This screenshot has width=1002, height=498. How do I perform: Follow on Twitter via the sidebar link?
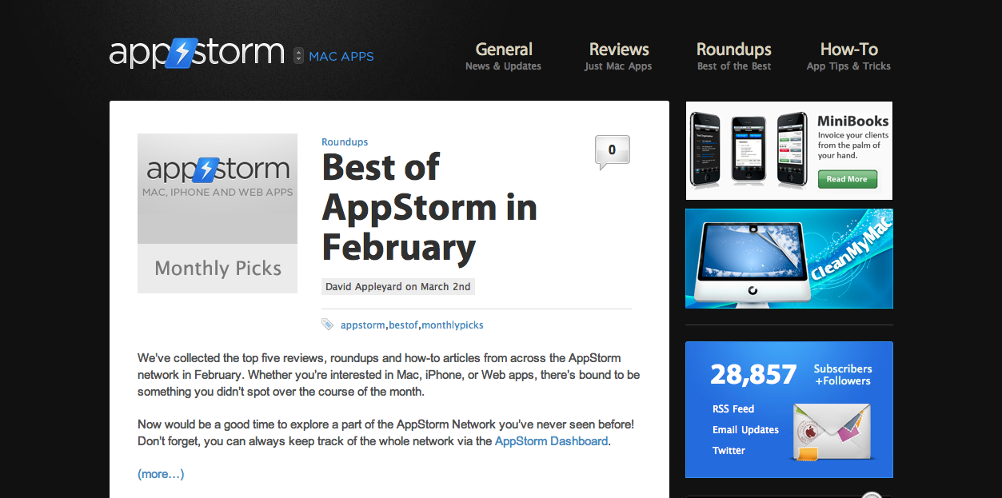click(729, 451)
